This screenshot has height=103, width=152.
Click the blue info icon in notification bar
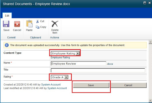(x=7, y=45)
